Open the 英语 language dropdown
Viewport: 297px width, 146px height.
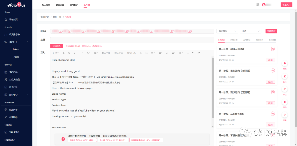pyautogui.click(x=251, y=31)
